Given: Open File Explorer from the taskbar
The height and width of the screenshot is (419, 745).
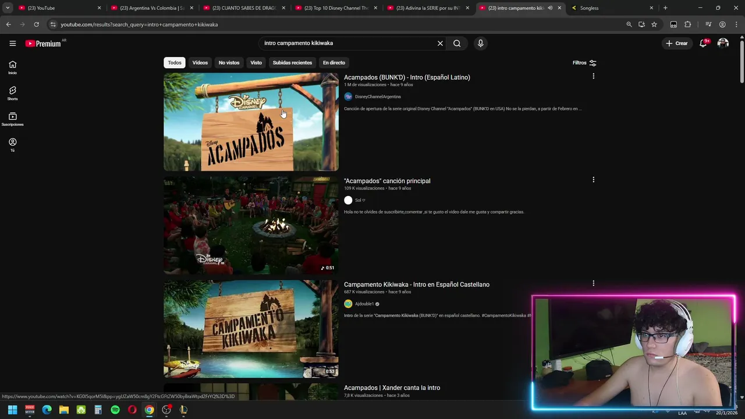Looking at the screenshot, I should tap(64, 410).
